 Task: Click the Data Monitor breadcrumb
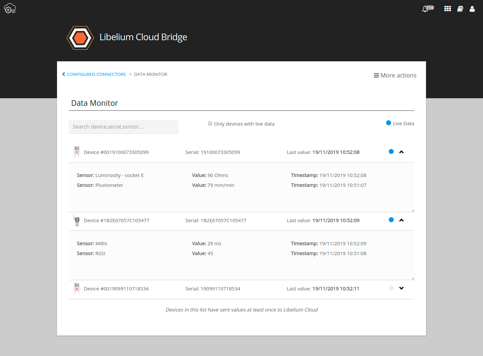click(x=151, y=74)
